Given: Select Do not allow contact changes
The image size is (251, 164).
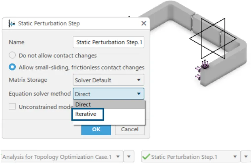Looking at the screenshot, I should point(12,56).
